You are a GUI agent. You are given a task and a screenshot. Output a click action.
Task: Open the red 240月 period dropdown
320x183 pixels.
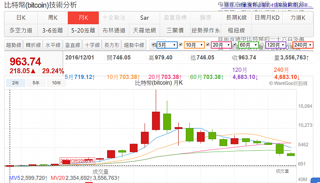[x=303, y=45]
